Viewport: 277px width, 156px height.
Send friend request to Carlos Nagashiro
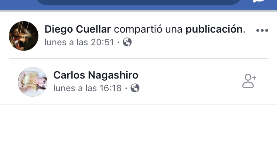point(249,81)
